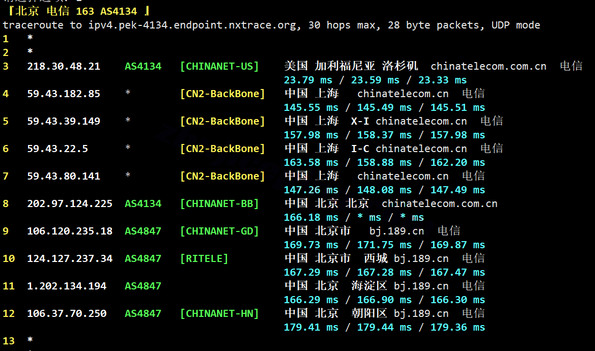Click location text 朝阳区 on hop 12

coord(369,313)
